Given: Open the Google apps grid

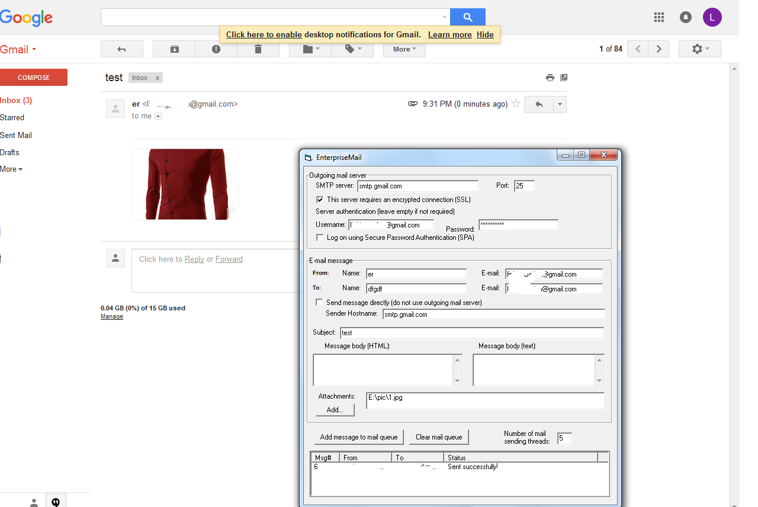Looking at the screenshot, I should coord(659,17).
